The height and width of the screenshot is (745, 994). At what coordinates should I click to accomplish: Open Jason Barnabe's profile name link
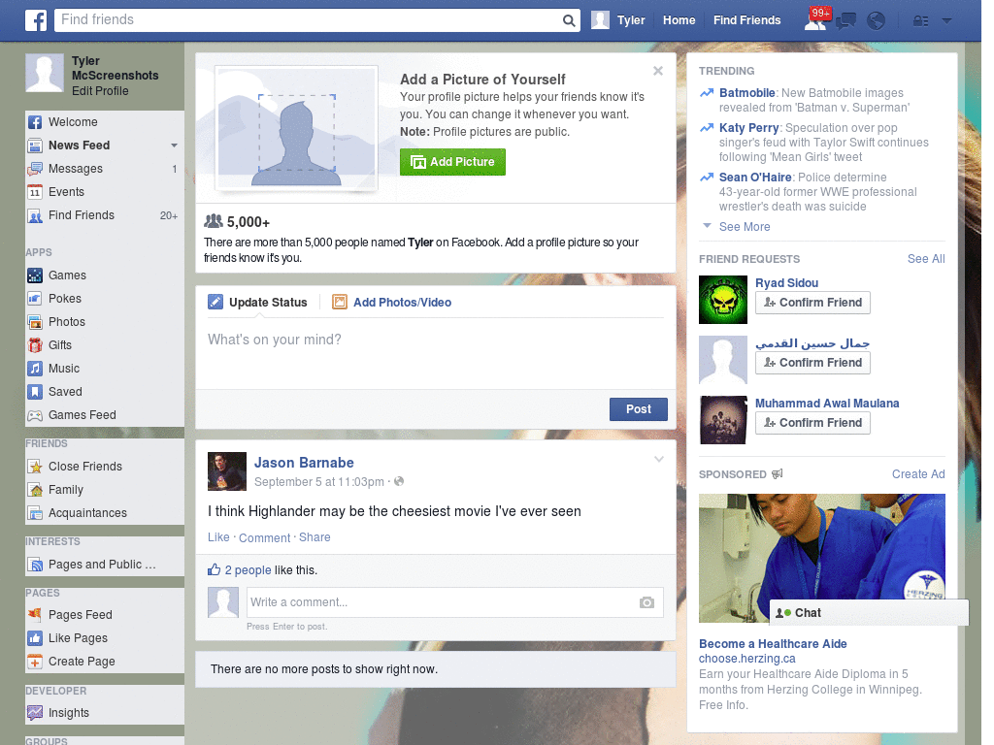[304, 463]
